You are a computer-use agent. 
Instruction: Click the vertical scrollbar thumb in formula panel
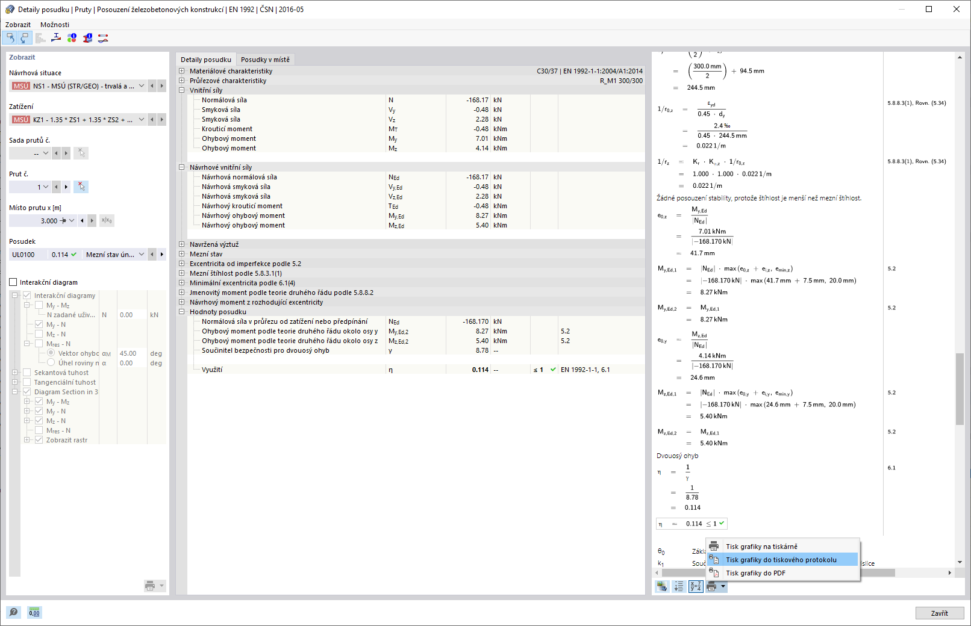pos(960,389)
